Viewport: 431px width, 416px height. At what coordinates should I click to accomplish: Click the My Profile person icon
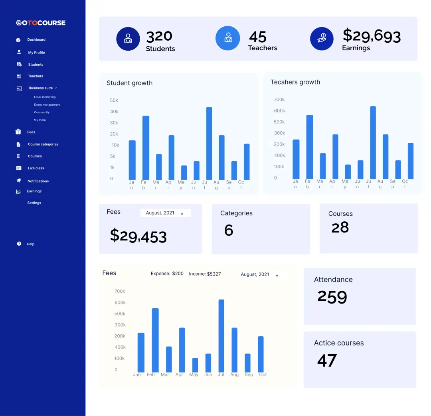coord(19,52)
